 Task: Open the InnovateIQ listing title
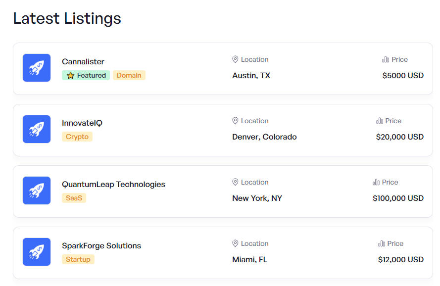coord(82,123)
